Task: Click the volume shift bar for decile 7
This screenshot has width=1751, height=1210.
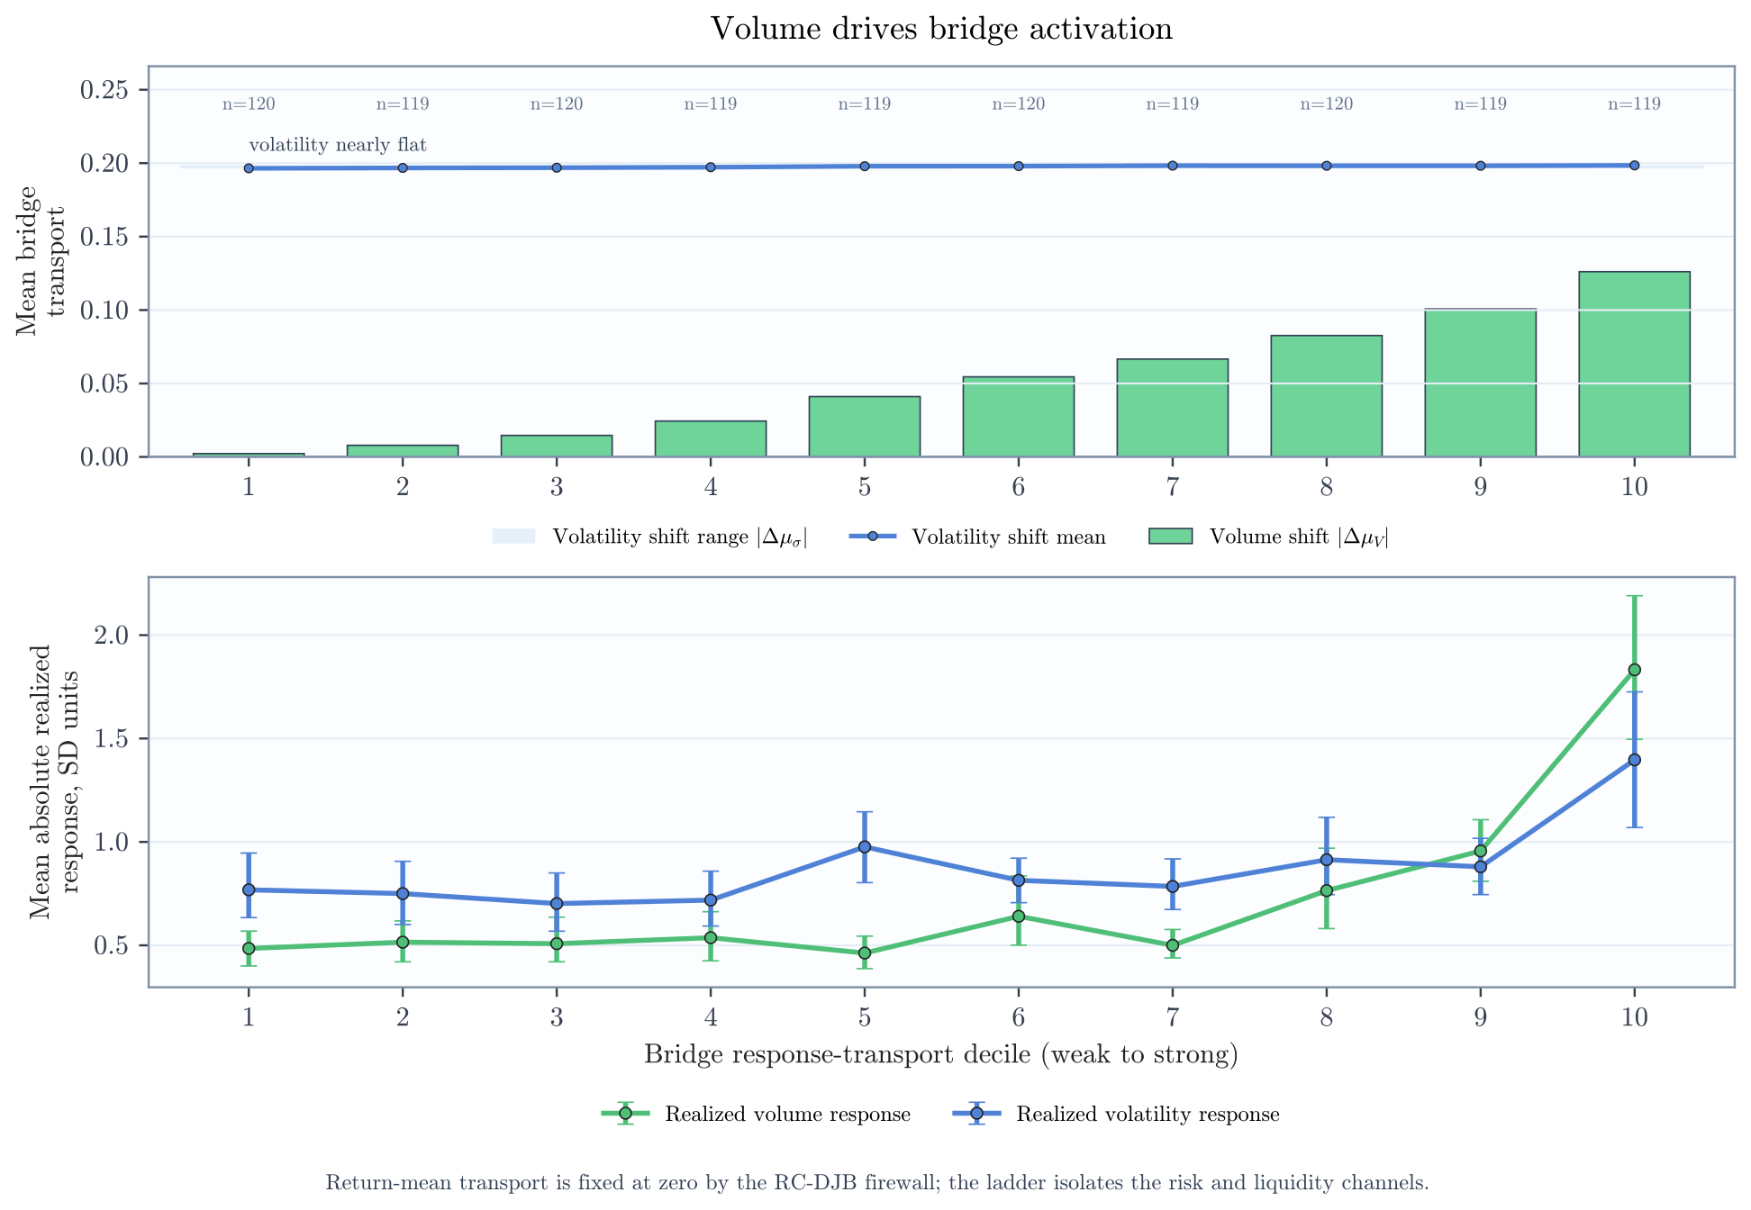Action: [x=1172, y=408]
